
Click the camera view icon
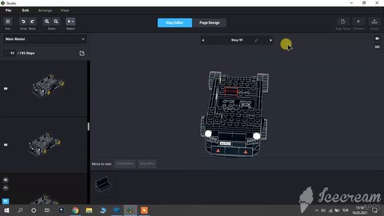[377, 38]
